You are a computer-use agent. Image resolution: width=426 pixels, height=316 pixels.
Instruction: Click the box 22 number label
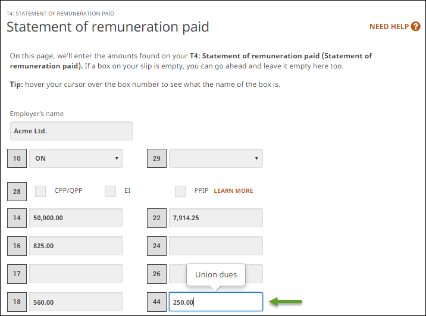(156, 218)
